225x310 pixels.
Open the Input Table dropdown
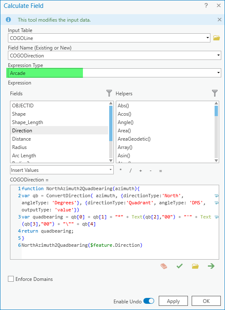click(207, 37)
